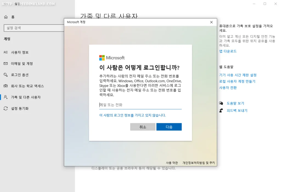
Task: Open 로컬 사용자 계정 만들기 link
Action: 237,81
